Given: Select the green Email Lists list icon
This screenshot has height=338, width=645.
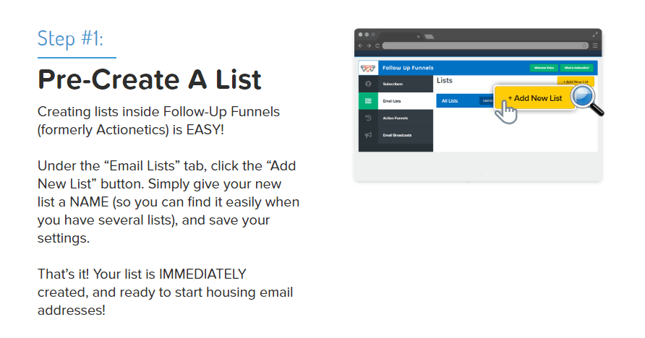Looking at the screenshot, I should click(x=368, y=101).
